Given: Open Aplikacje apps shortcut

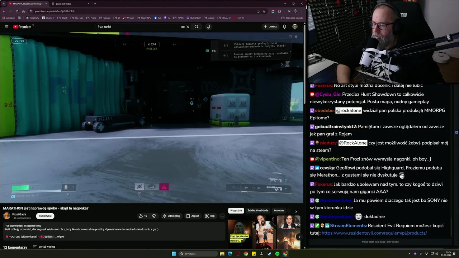Looking at the screenshot, I should click(9, 18).
